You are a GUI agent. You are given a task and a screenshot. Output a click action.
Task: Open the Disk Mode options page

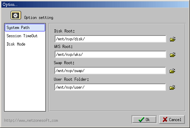[25, 44]
